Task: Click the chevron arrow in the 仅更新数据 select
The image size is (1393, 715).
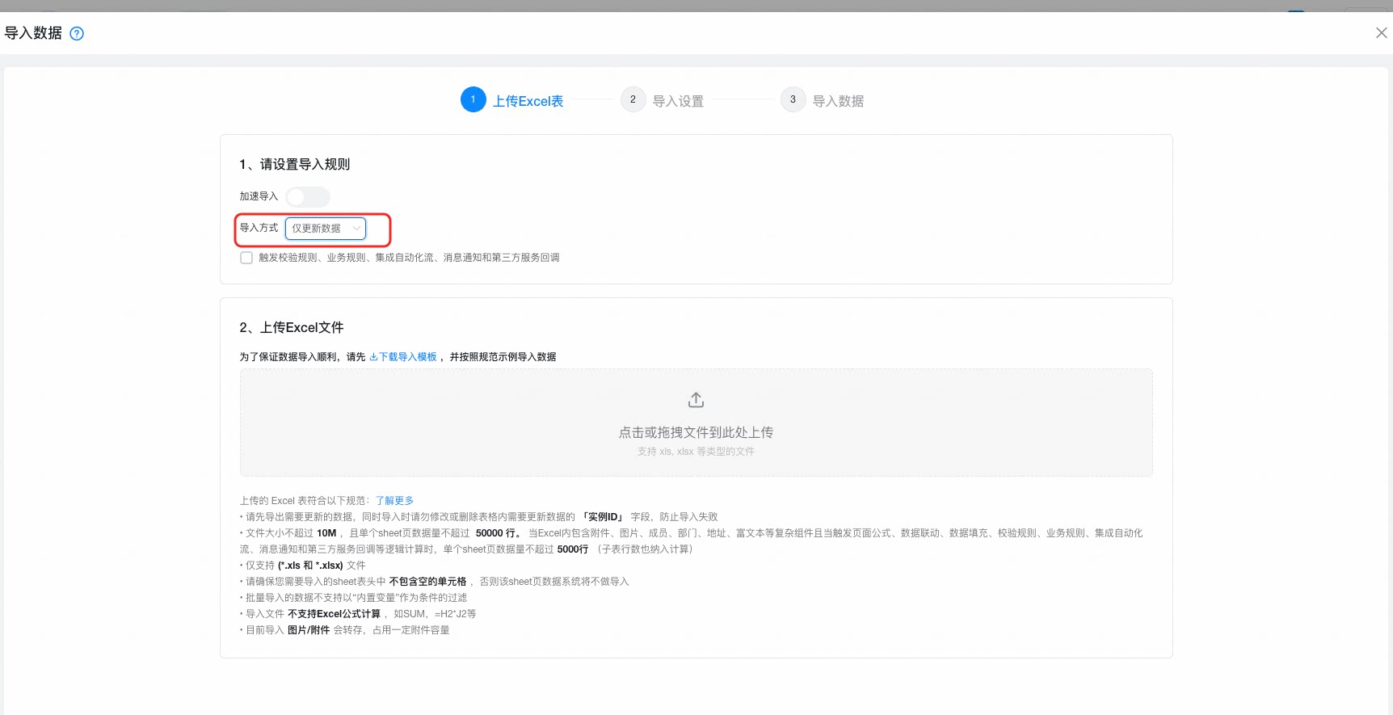Action: (356, 229)
